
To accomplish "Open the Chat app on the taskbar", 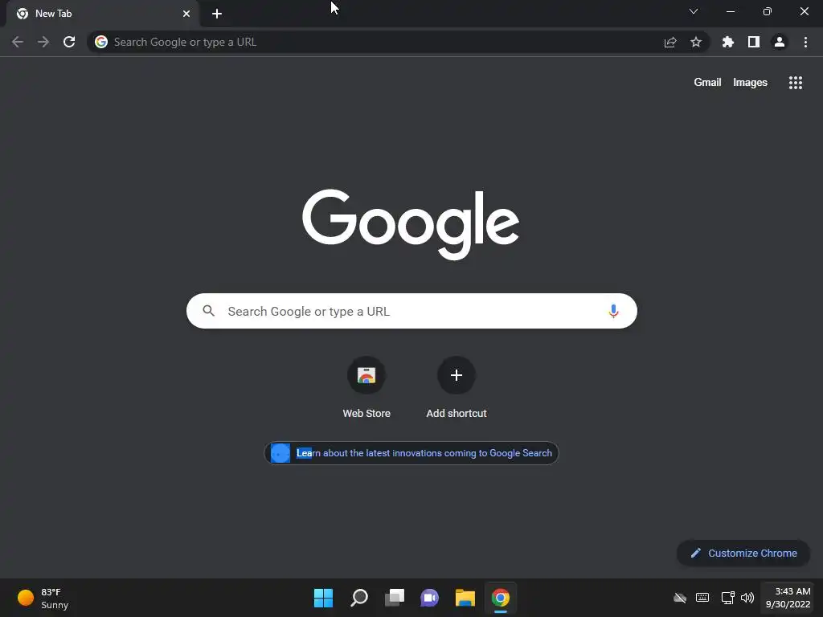I will point(429,598).
